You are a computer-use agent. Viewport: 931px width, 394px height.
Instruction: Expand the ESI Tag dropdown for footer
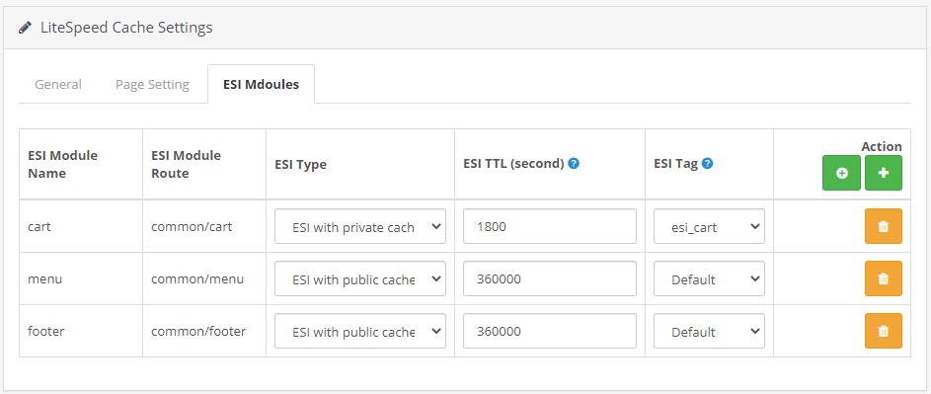(710, 331)
